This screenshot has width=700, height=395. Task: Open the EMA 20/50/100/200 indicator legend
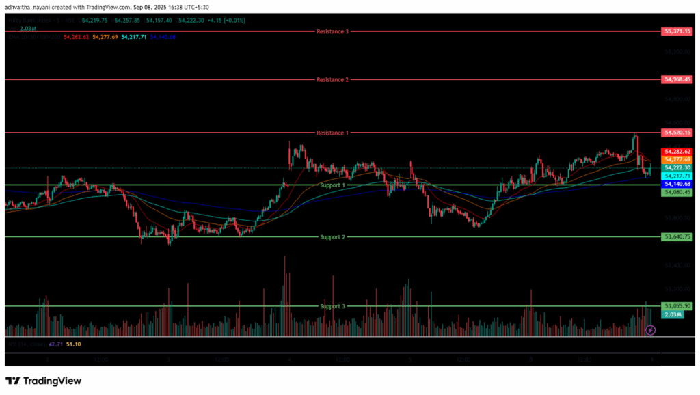(33, 37)
